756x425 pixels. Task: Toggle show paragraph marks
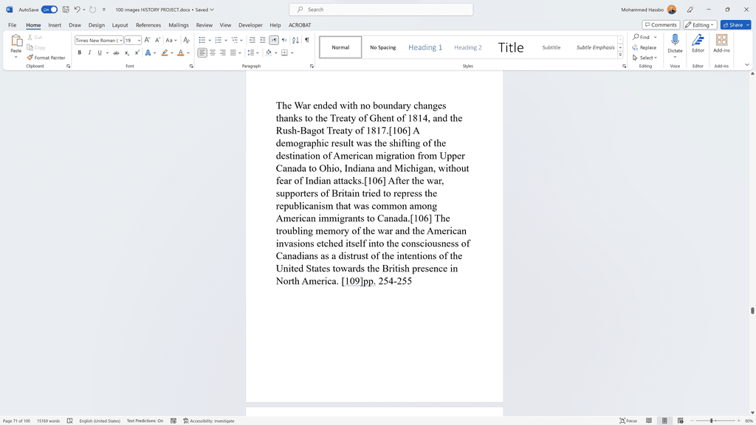coord(307,41)
